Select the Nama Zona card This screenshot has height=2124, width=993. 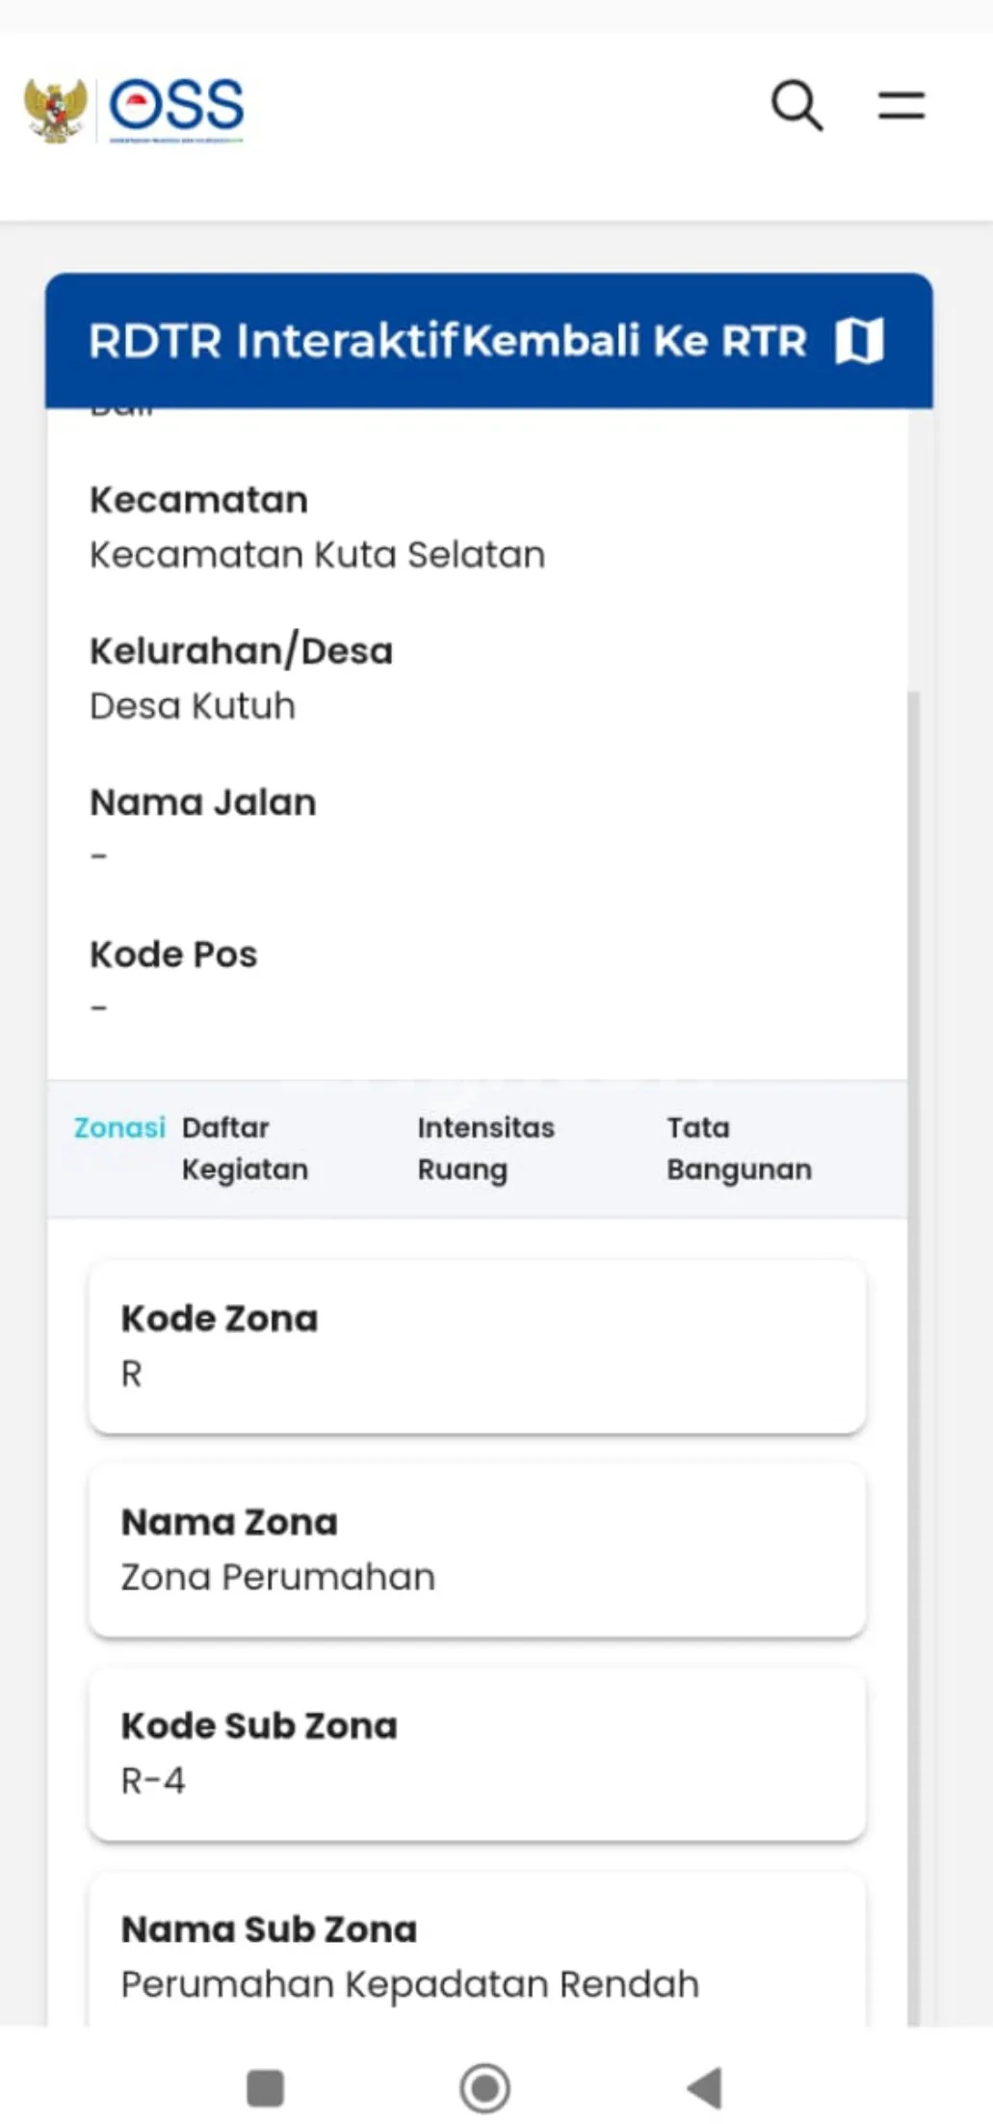point(477,1549)
